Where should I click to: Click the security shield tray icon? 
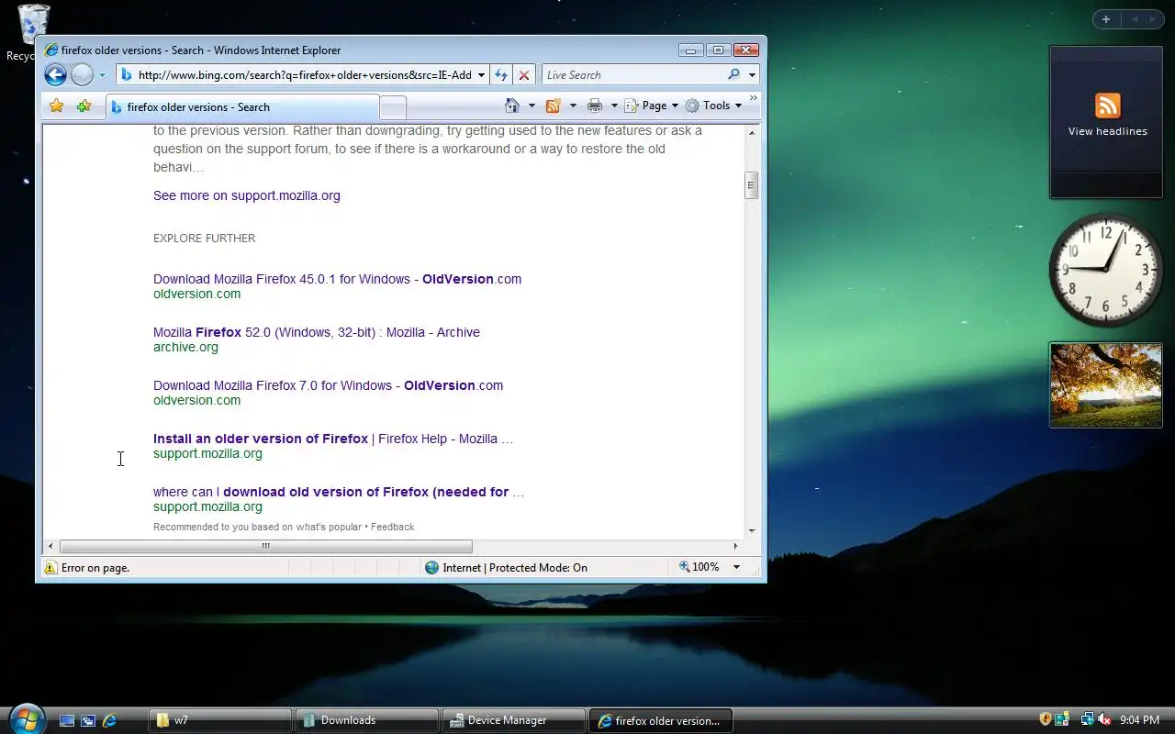pyautogui.click(x=1046, y=719)
